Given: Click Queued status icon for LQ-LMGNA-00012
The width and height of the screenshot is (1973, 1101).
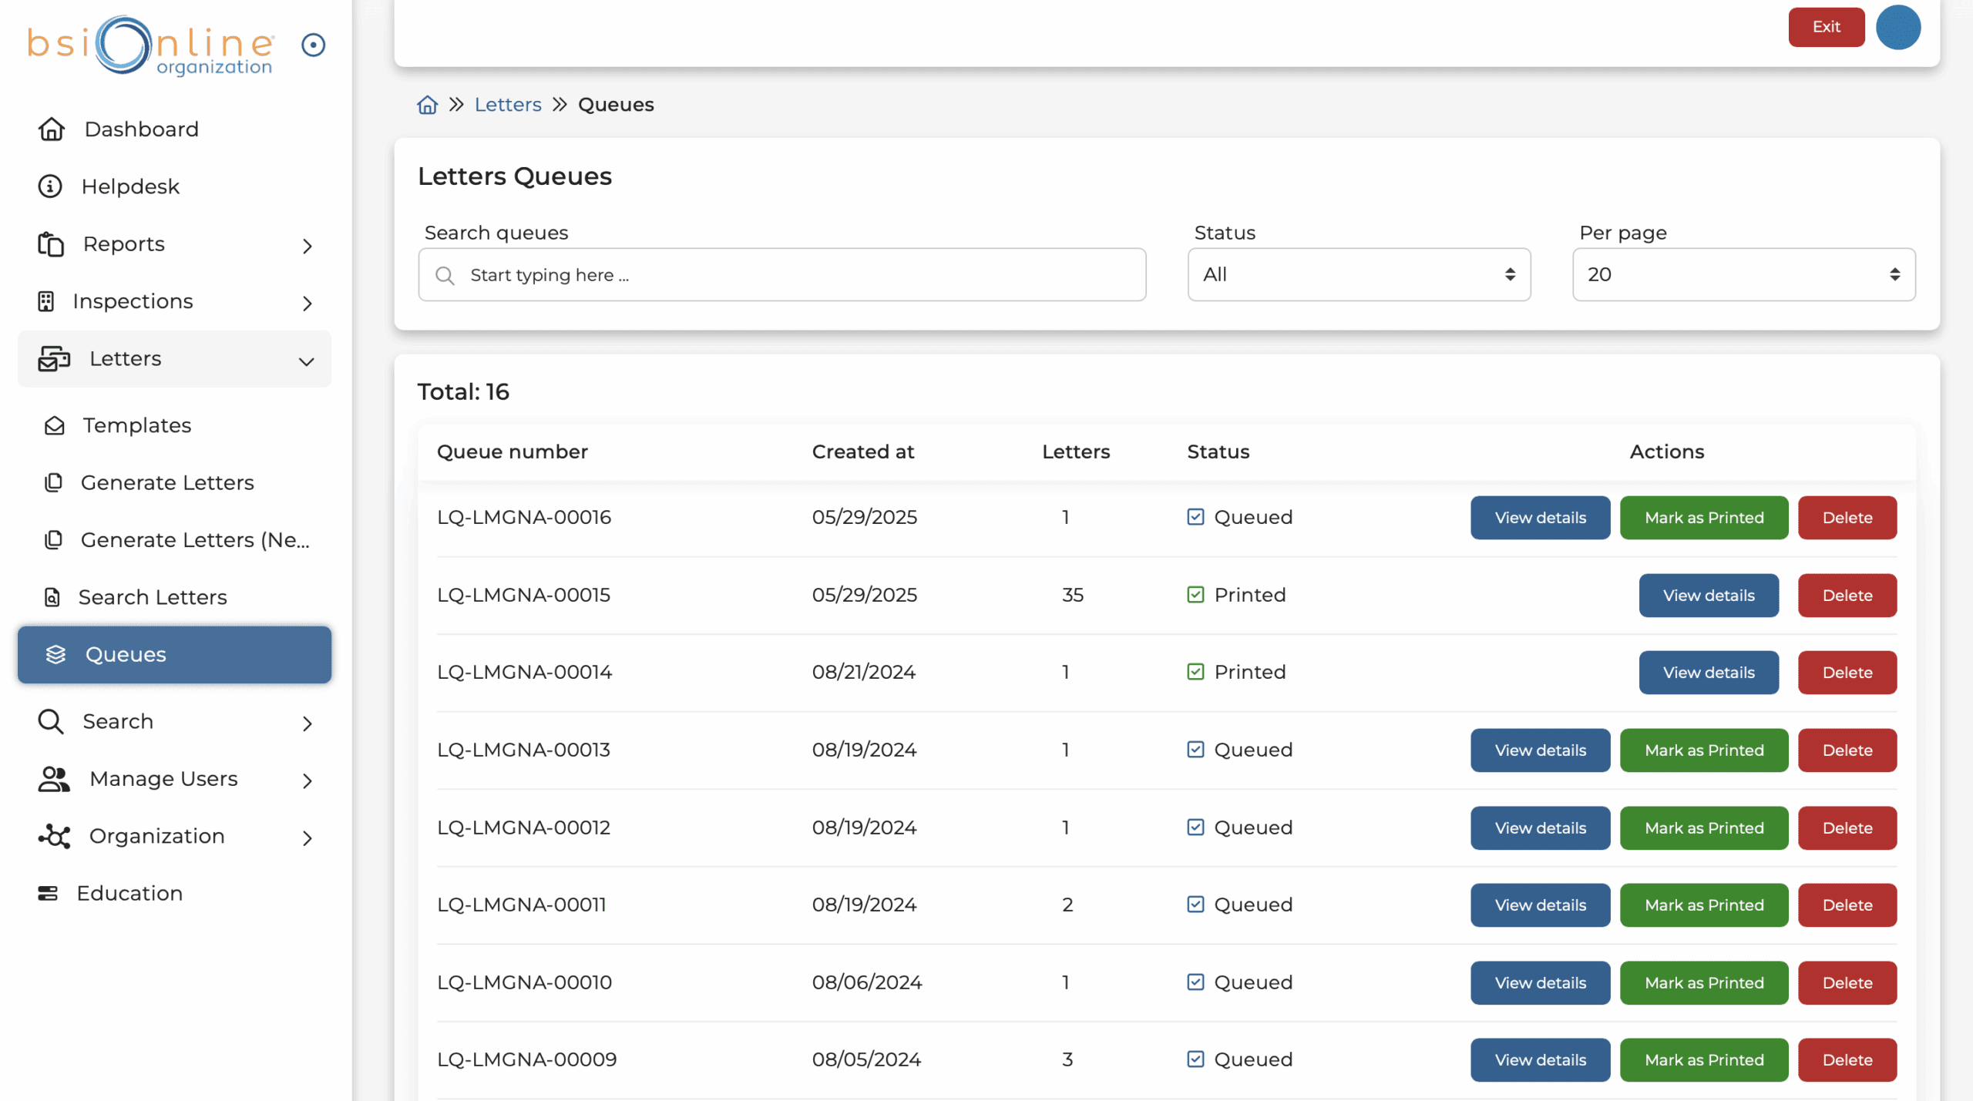Looking at the screenshot, I should pos(1195,827).
